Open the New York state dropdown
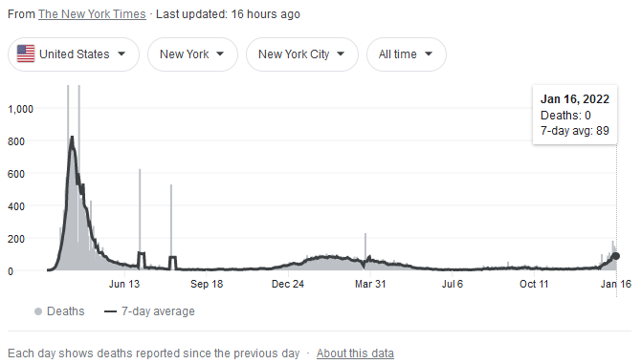 pos(192,54)
